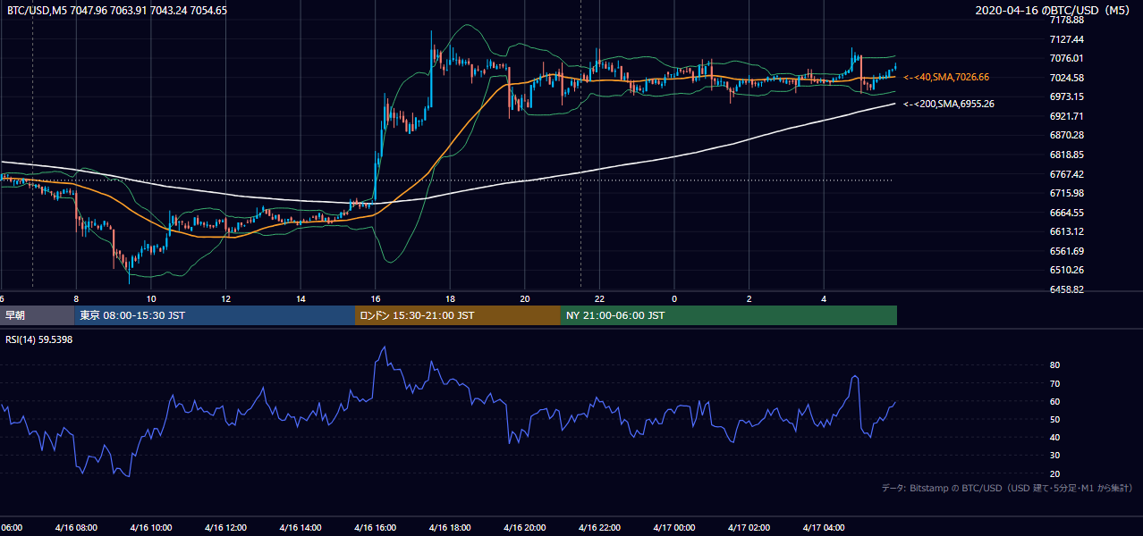Click the RSI axis level 40
The width and height of the screenshot is (1143, 536).
(x=1054, y=437)
